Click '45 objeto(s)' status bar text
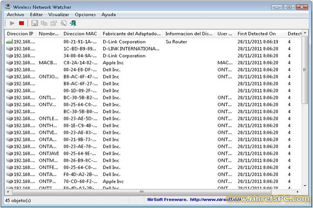This screenshot has width=313, height=208. [x=18, y=201]
